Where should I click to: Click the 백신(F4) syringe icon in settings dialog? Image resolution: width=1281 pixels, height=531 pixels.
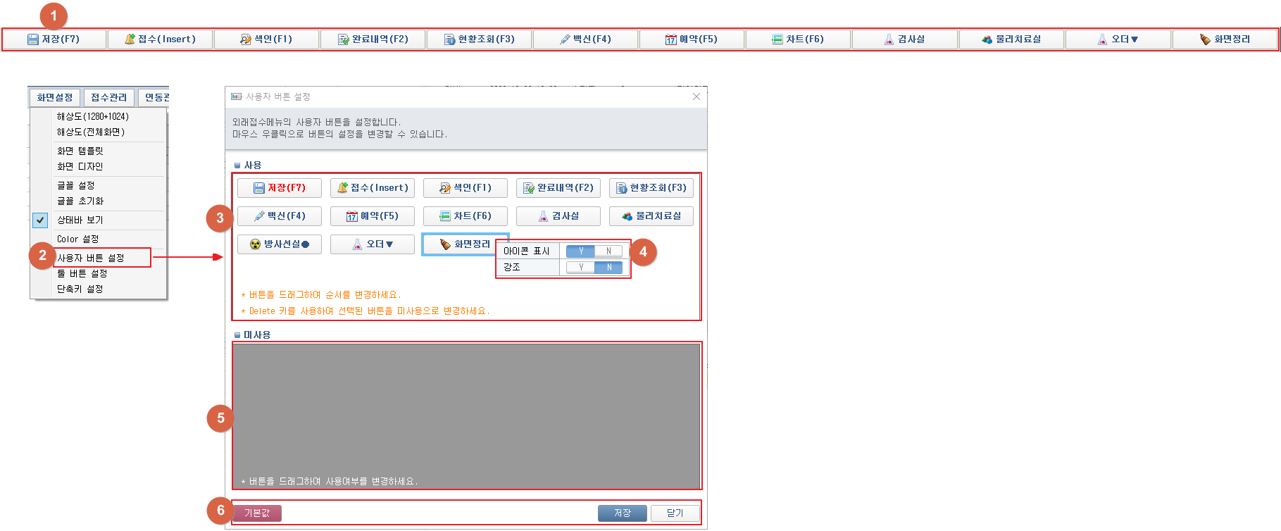259,216
